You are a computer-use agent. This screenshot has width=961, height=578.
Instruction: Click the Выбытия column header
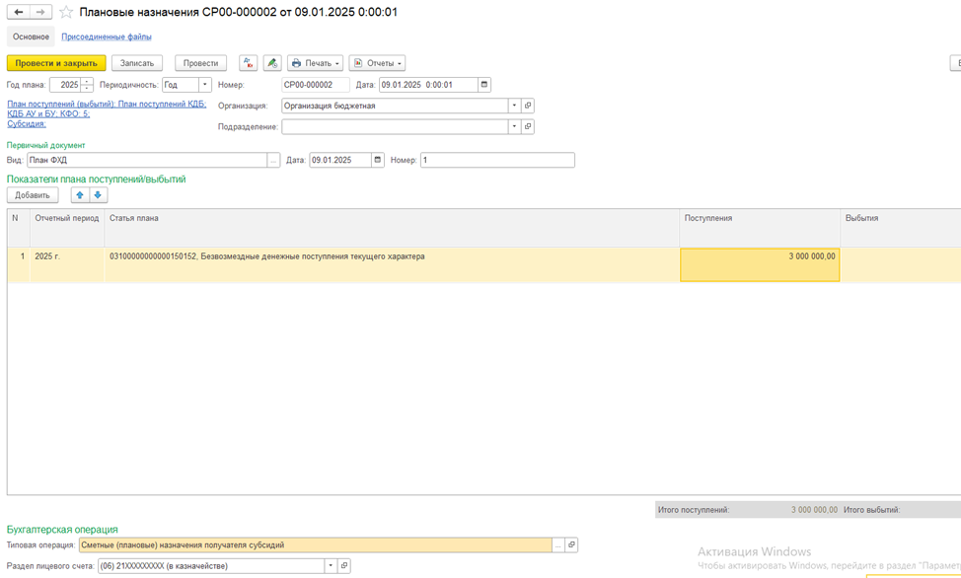901,228
